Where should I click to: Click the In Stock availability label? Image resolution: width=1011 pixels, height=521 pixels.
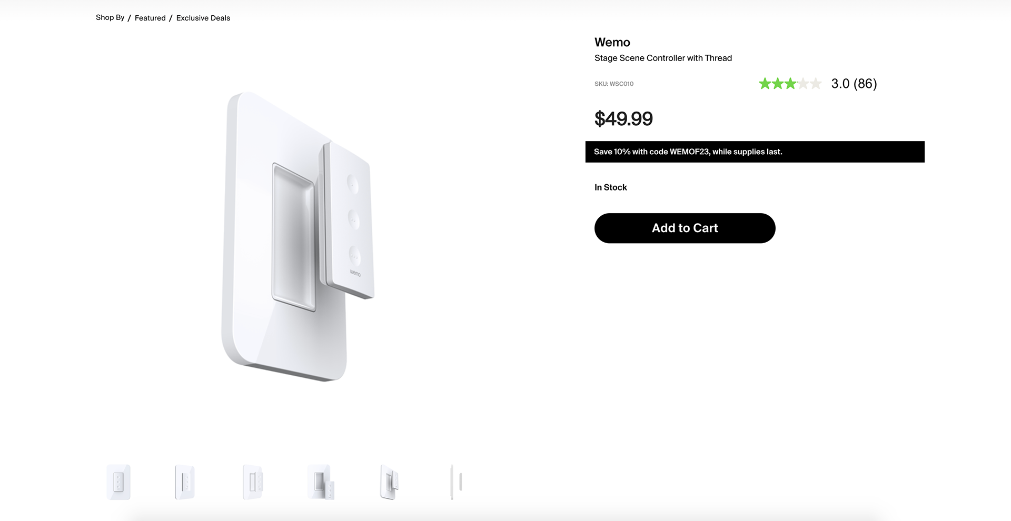coord(611,187)
